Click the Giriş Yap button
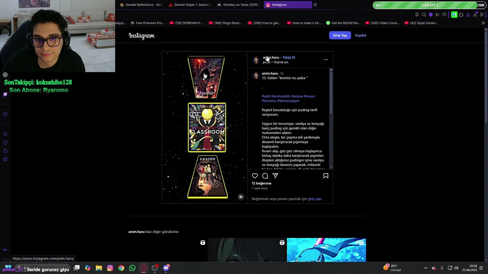The image size is (488, 274). (x=340, y=35)
